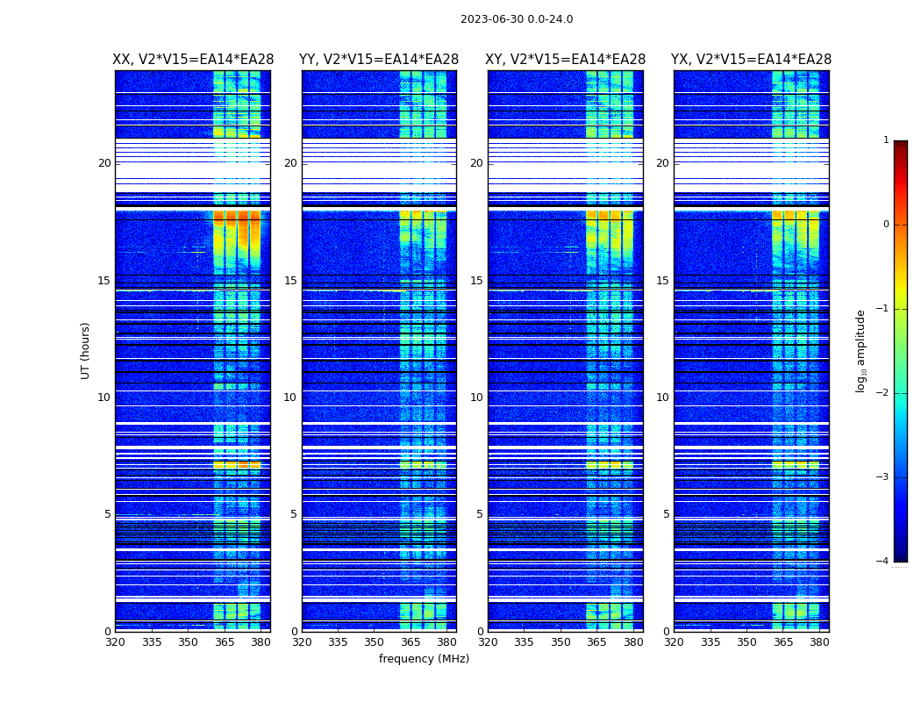The height and width of the screenshot is (702, 921).
Task: Click the colorbar tick label -2
Action: coord(884,393)
